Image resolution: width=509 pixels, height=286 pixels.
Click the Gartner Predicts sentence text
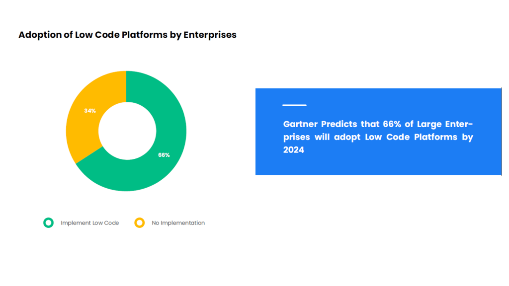coord(378,137)
